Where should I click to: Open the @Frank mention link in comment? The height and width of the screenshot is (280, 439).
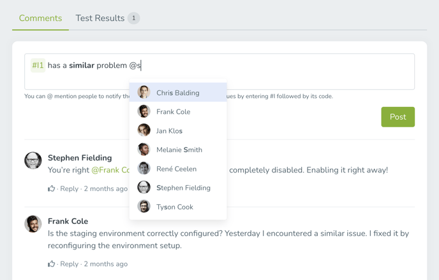(x=110, y=170)
